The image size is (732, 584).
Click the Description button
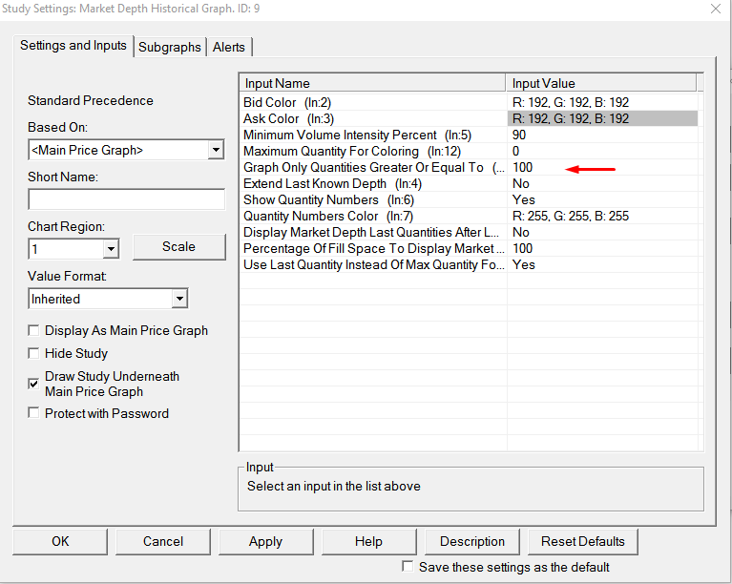pyautogui.click(x=472, y=541)
